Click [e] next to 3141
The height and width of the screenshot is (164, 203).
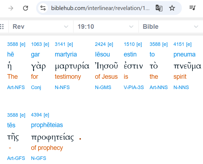[70, 44]
